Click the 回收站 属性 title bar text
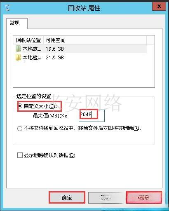The image size is (169, 211). [84, 8]
